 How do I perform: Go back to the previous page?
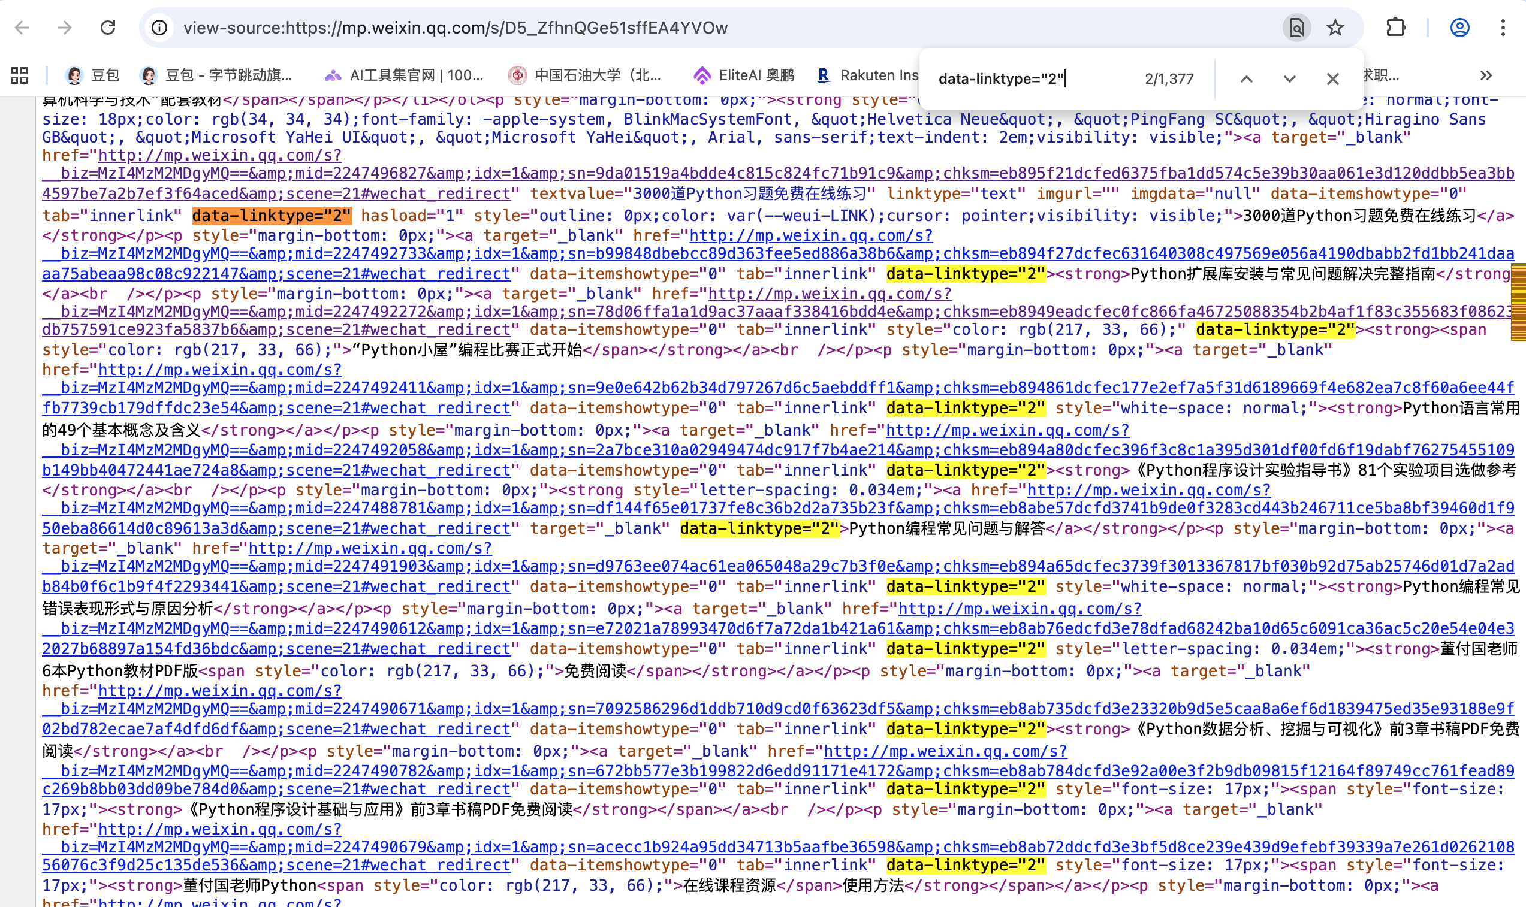click(22, 28)
